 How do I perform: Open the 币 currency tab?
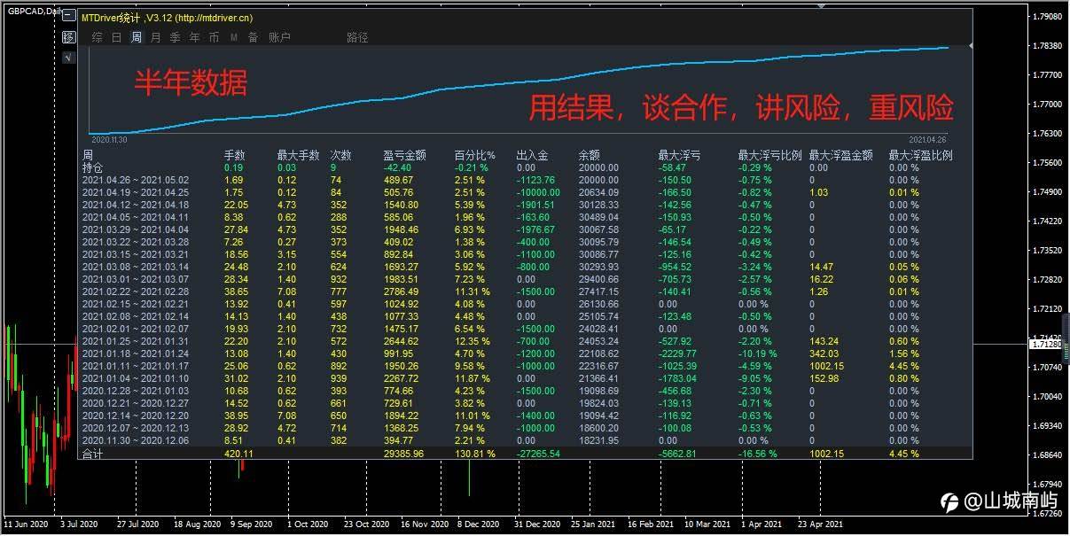215,37
